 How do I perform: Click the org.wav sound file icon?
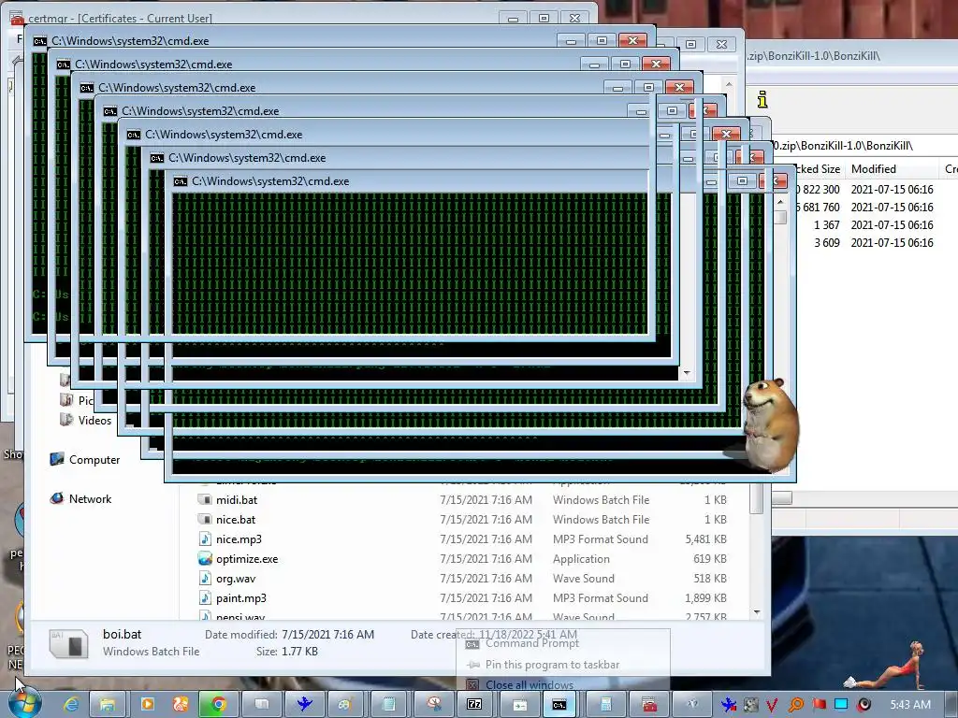205,578
